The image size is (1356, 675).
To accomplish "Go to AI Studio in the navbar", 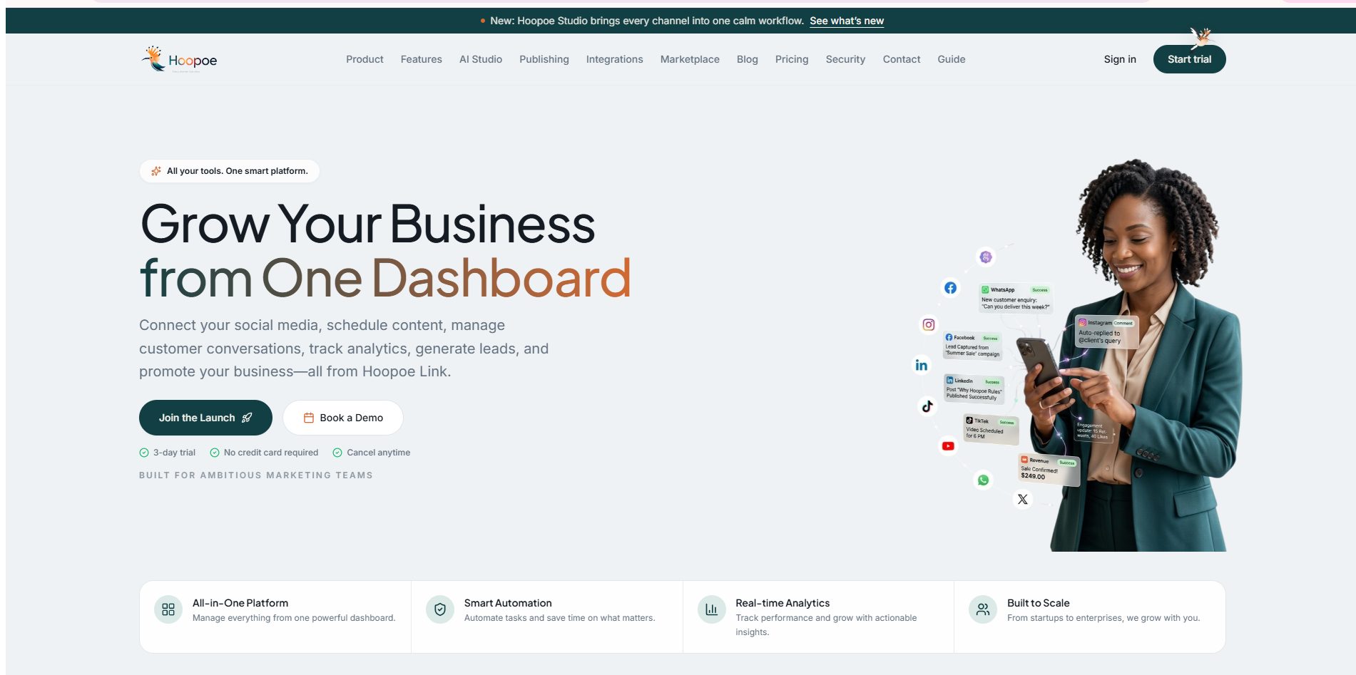I will tap(481, 59).
